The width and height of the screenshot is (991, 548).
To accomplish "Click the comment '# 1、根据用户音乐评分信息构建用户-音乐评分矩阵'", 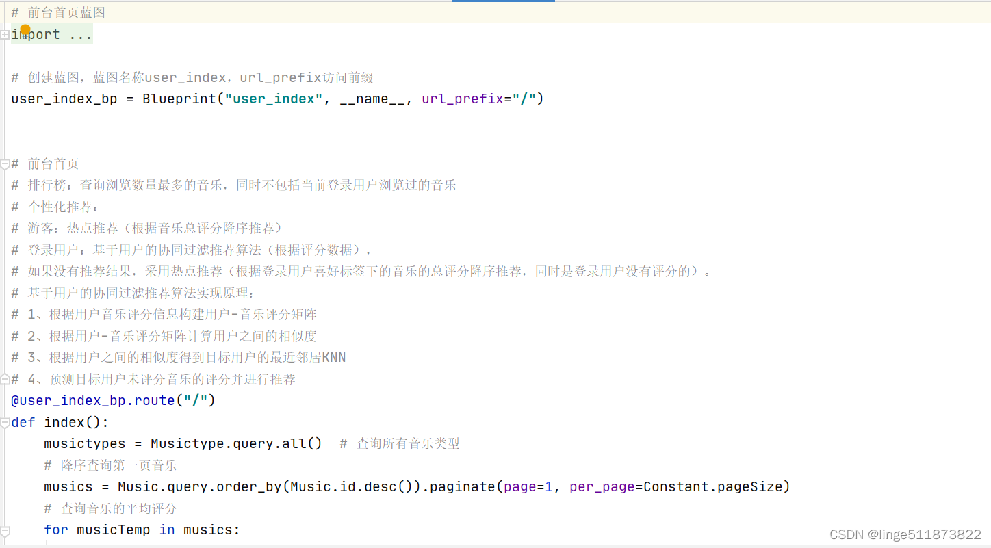I will 164,314.
